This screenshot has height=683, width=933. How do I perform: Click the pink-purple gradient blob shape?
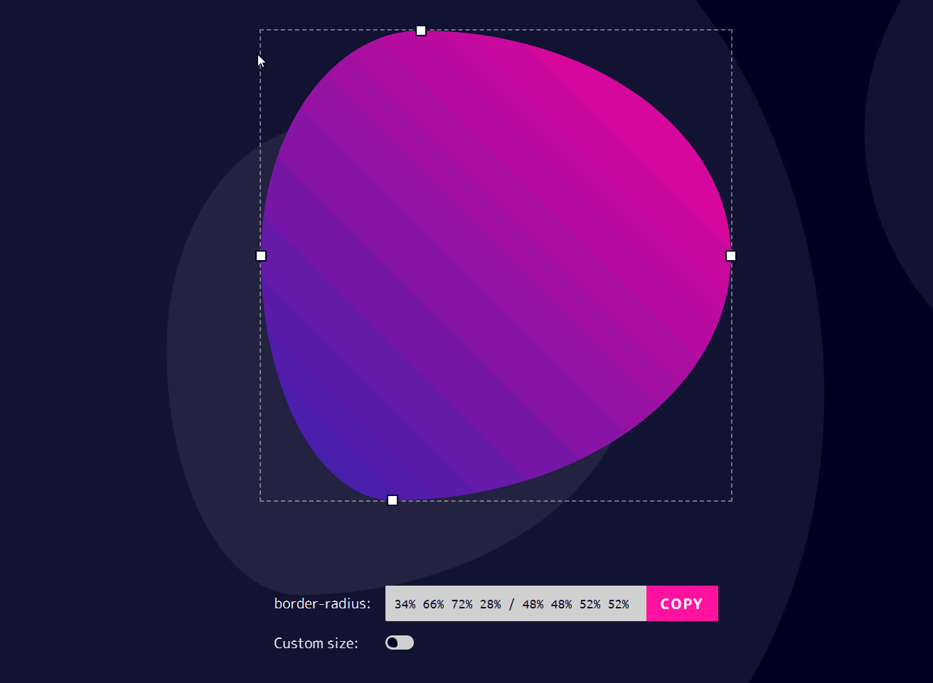[496, 265]
